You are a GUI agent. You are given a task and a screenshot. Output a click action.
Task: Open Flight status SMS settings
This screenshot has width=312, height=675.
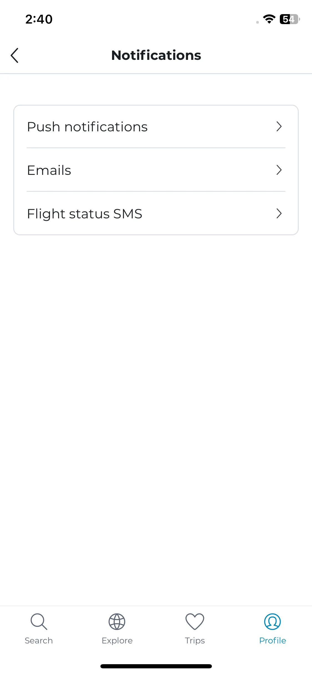pyautogui.click(x=156, y=213)
